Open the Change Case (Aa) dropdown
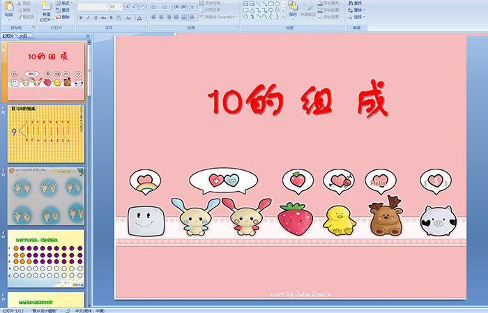 [129, 17]
